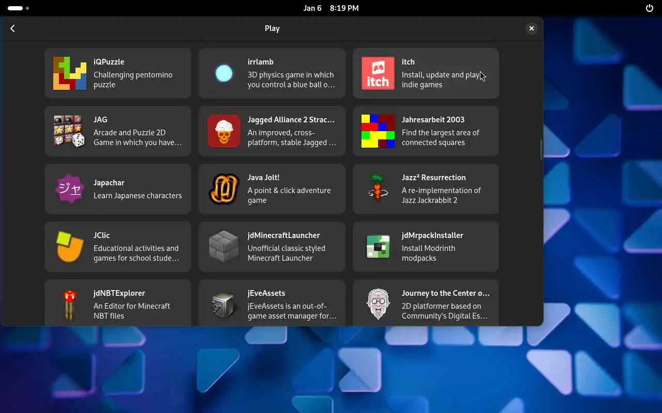
Task: Click the purple Japachar icon
Action: [69, 189]
